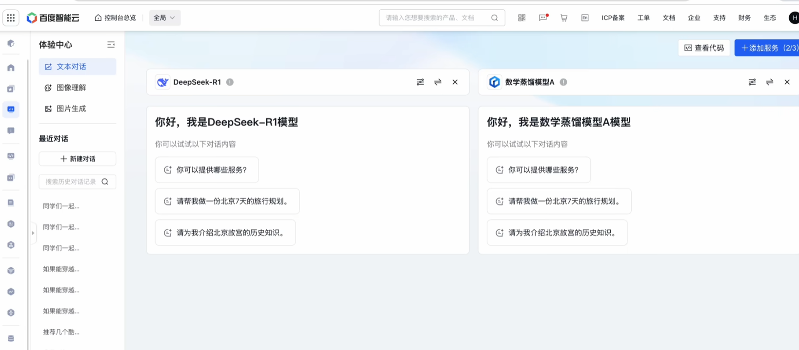Click 数学蒸馏模型A prompt 你可以提供哪些服务?

[539, 170]
